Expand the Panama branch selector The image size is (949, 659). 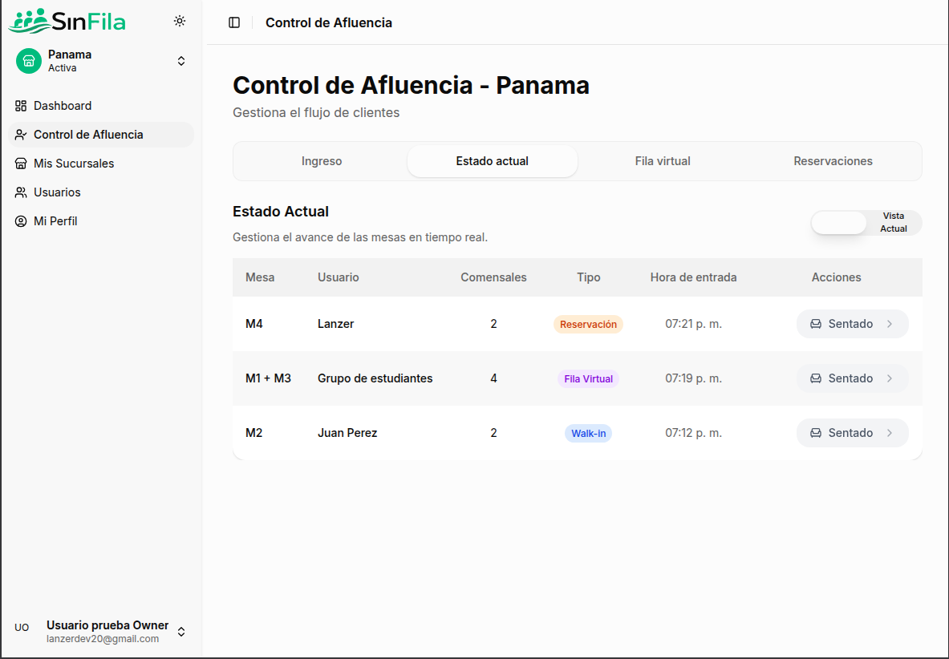point(181,61)
